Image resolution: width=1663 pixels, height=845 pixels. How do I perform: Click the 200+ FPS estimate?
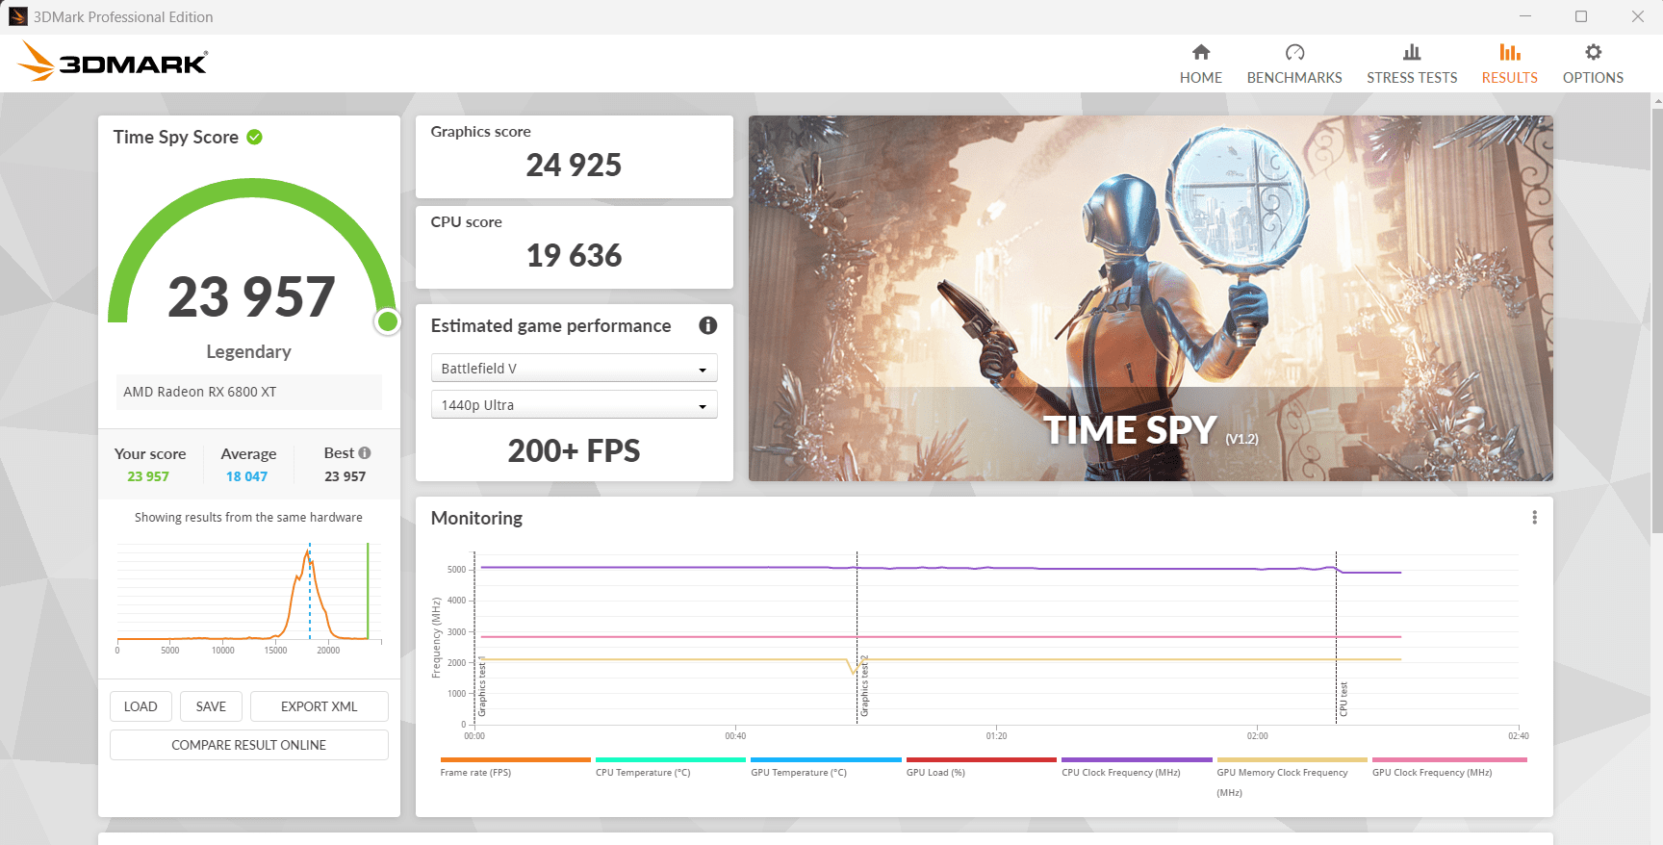pyautogui.click(x=574, y=451)
